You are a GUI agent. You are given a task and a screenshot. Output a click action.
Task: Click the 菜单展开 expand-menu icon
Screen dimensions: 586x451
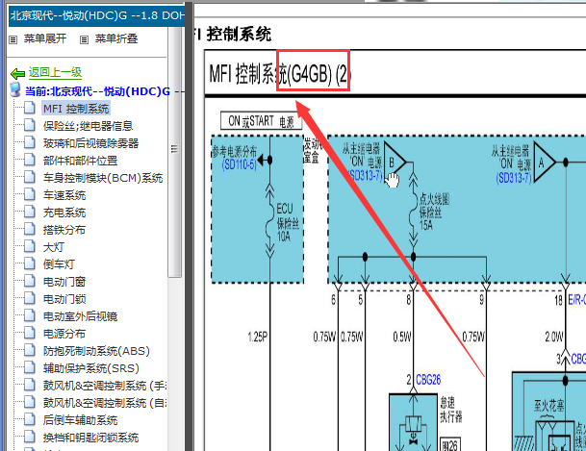[13, 39]
